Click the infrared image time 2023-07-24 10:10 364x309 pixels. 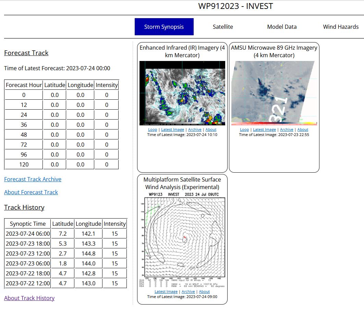pyautogui.click(x=182, y=135)
